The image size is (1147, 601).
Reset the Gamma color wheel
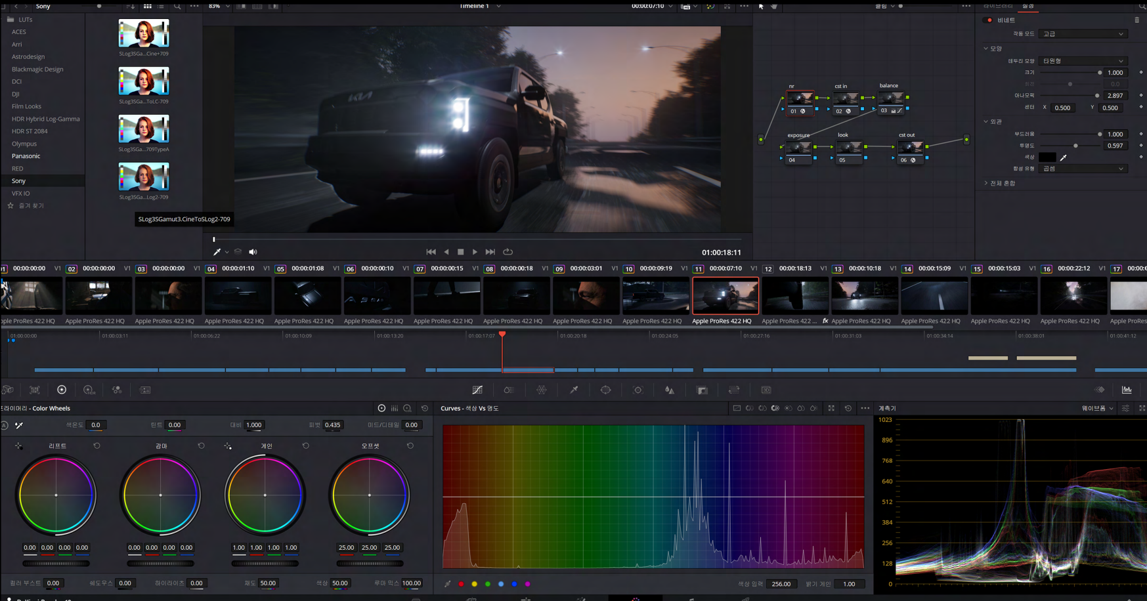[x=201, y=446]
